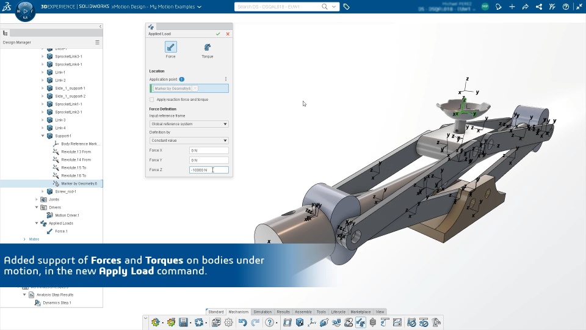Click in the search text field
This screenshot has height=330, width=586.
click(x=278, y=6)
